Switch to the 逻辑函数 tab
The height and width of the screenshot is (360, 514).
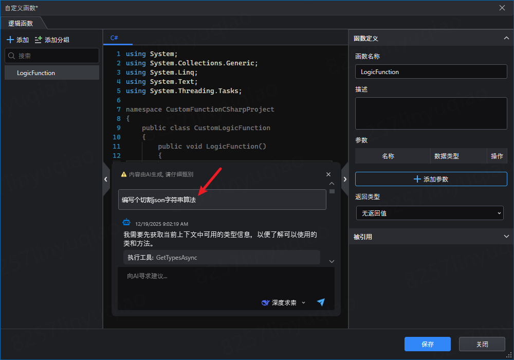(x=21, y=23)
